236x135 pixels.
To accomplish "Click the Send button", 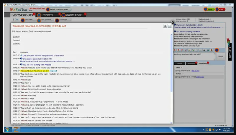I will click(220, 56).
